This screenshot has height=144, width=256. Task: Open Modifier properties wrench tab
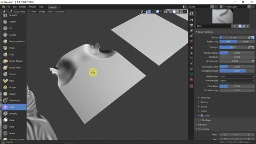[x=192, y=53]
